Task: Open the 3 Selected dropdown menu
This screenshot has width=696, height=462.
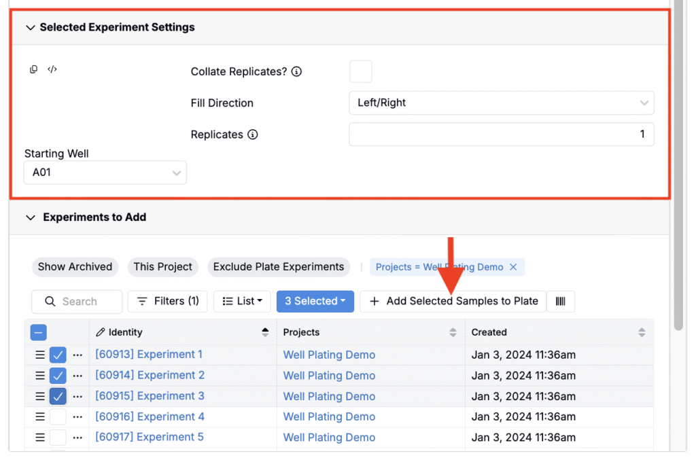Action: (315, 301)
